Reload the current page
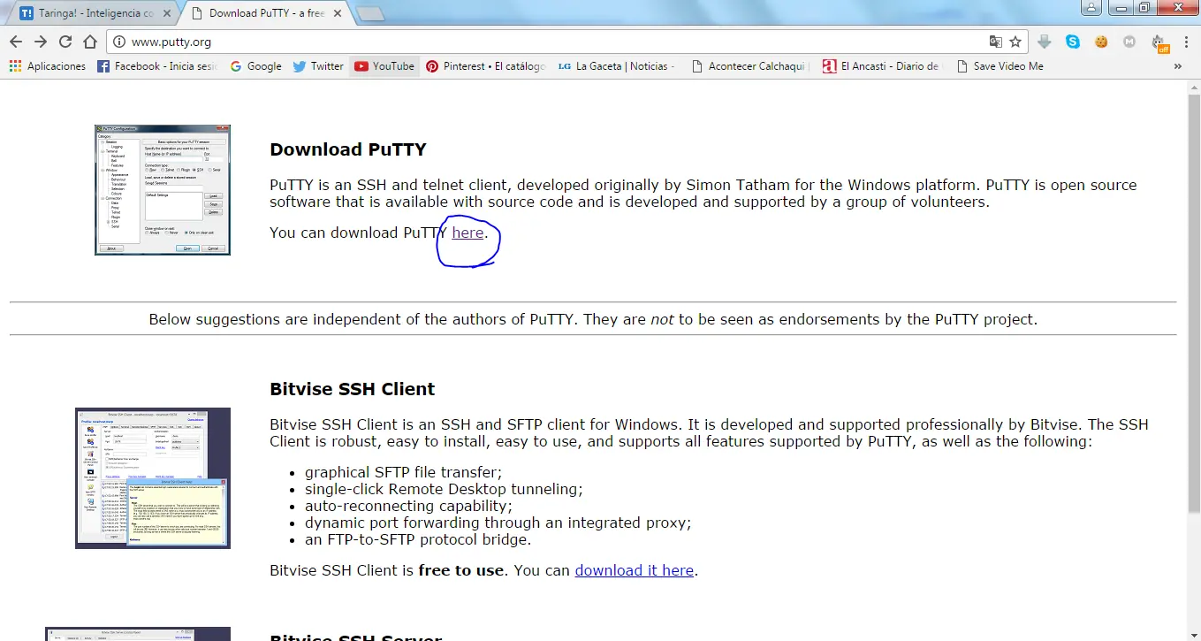This screenshot has height=641, width=1201. (65, 42)
